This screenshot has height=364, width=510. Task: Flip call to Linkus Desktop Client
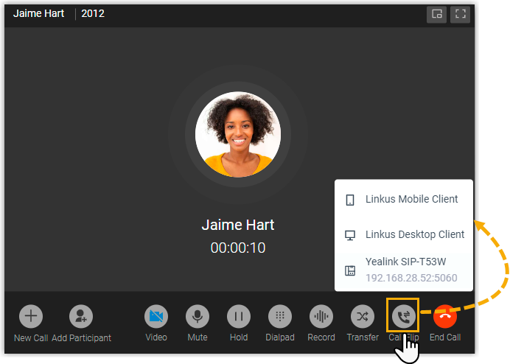404,234
